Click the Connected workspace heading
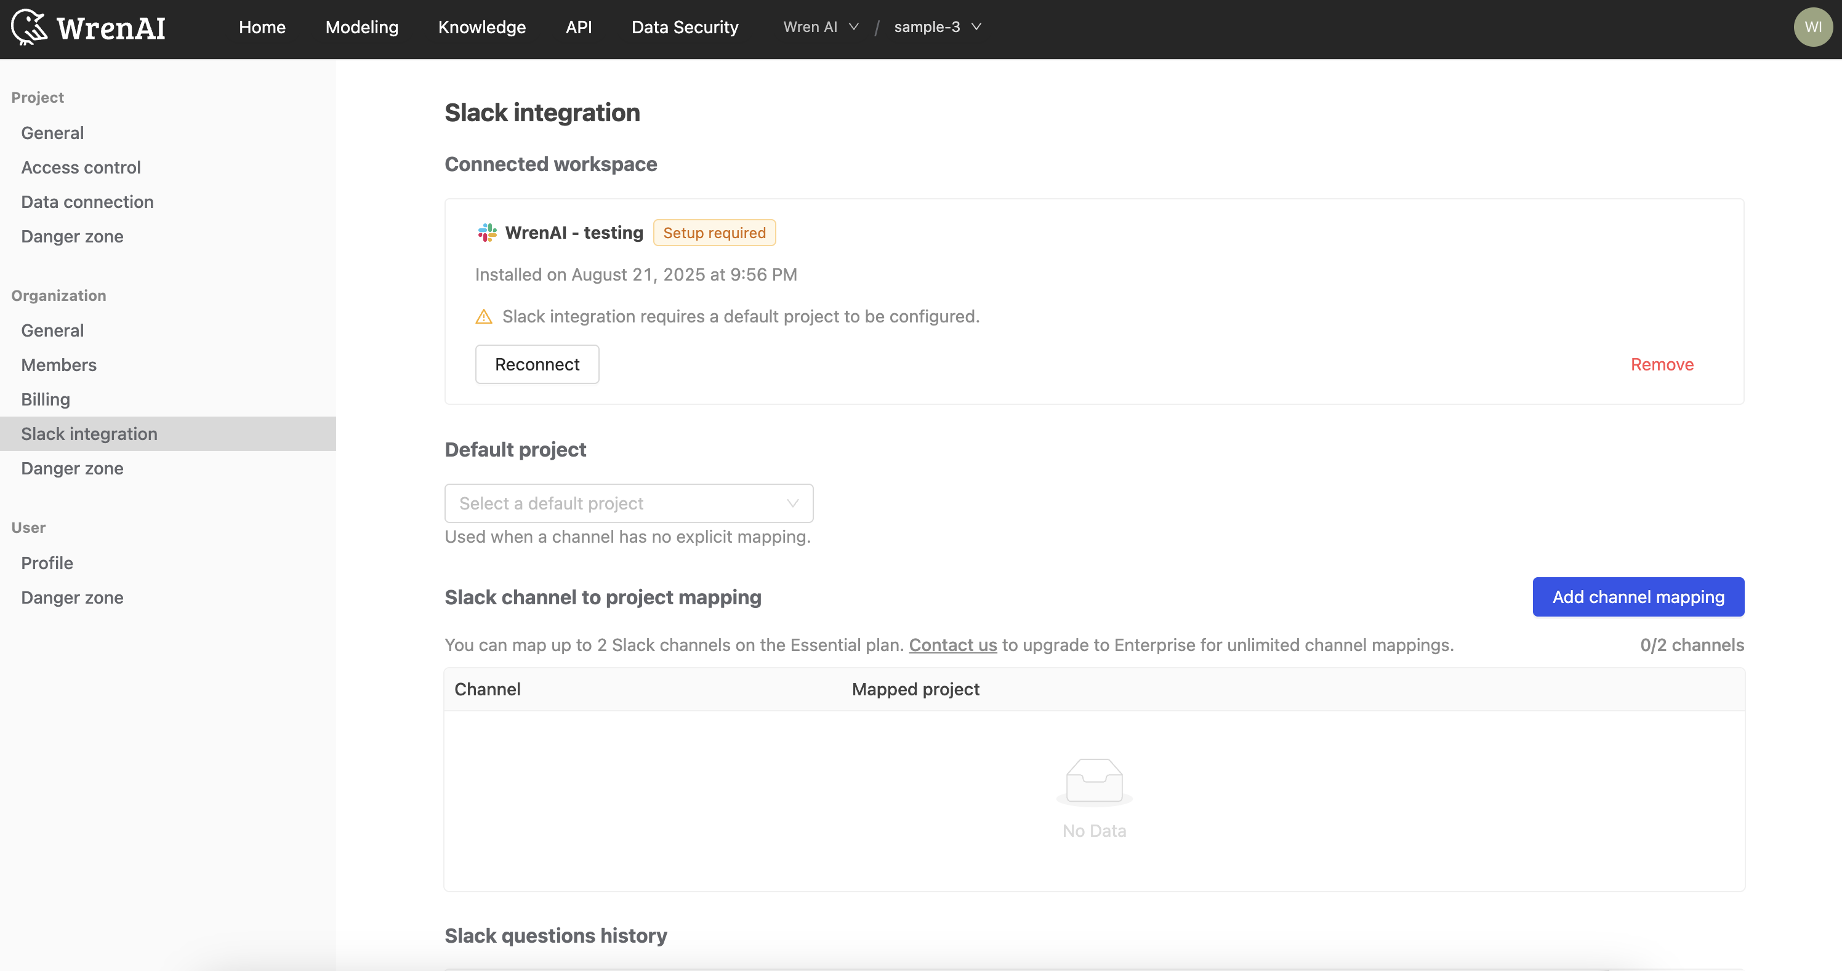Viewport: 1842px width, 971px height. click(x=550, y=164)
